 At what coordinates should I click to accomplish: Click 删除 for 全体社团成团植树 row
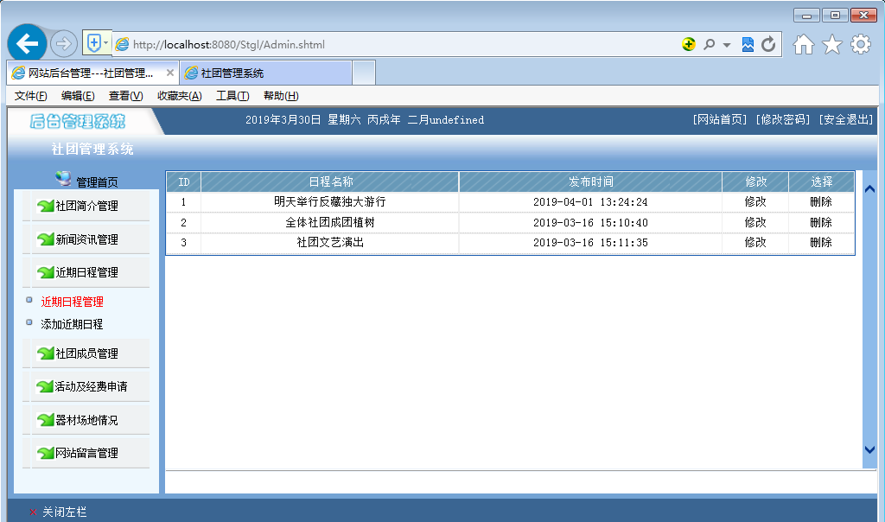click(x=821, y=222)
